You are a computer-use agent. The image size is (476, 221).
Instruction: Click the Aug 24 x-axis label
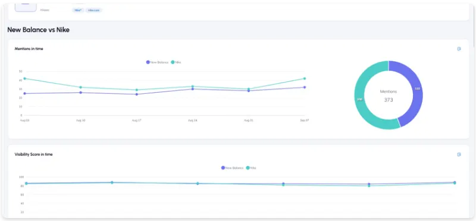pyautogui.click(x=192, y=121)
